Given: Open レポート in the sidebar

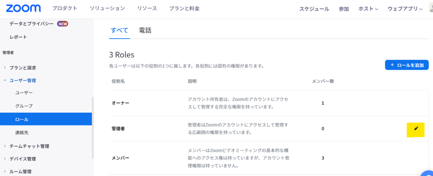Looking at the screenshot, I should click(x=18, y=37).
